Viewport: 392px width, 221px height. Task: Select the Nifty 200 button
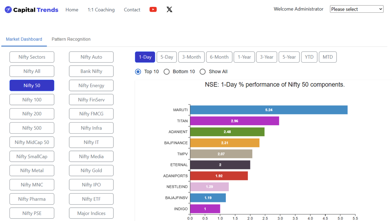[32, 114]
